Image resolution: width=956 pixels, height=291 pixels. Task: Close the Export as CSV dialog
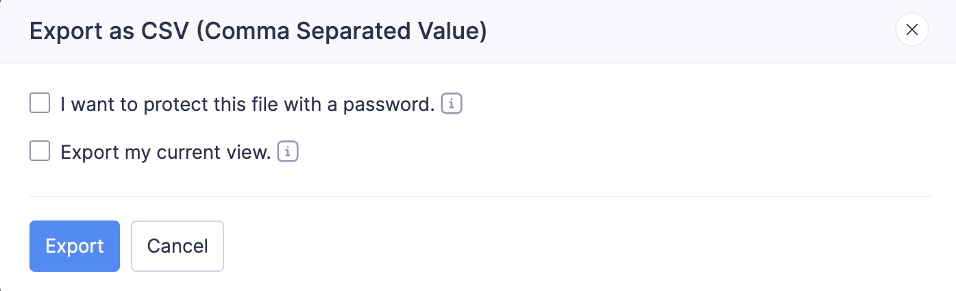911,29
